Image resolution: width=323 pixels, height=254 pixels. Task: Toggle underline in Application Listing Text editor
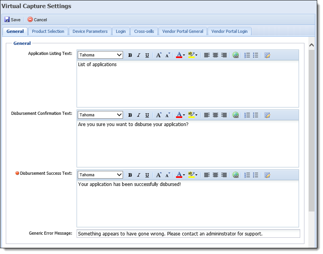147,55
